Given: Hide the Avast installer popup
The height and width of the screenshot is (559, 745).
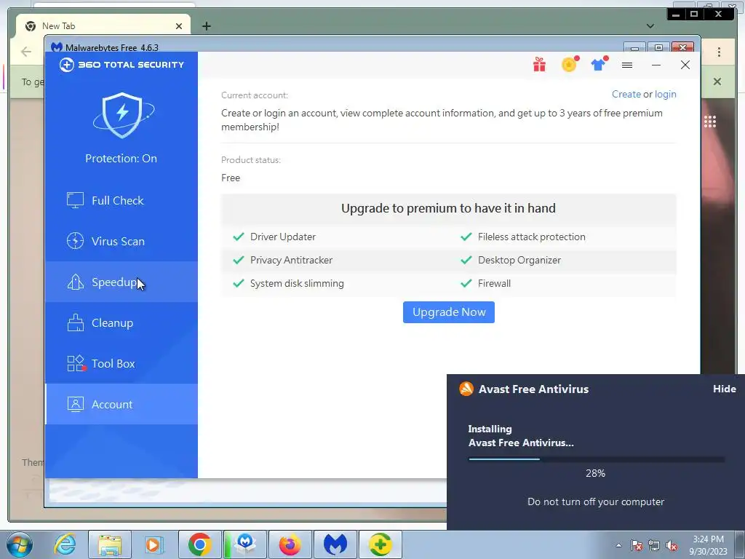Looking at the screenshot, I should click(x=724, y=389).
